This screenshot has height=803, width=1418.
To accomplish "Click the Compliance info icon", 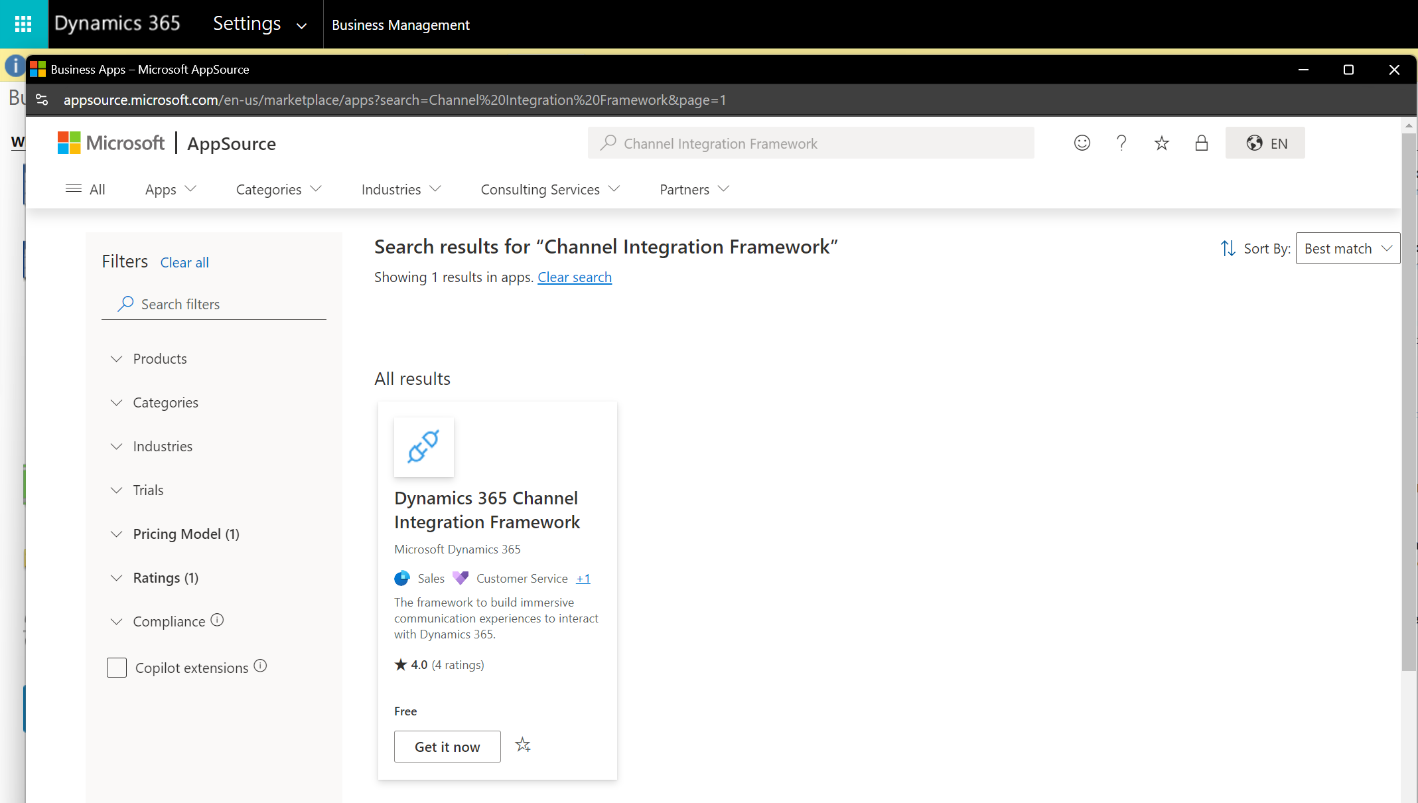I will click(x=217, y=620).
